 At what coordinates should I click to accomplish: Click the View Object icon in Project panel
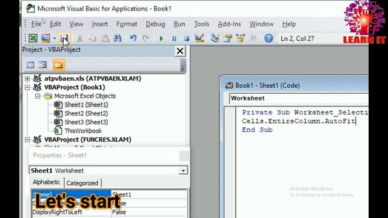43,65
